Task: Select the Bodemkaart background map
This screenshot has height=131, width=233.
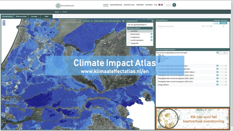Action: pos(129,34)
